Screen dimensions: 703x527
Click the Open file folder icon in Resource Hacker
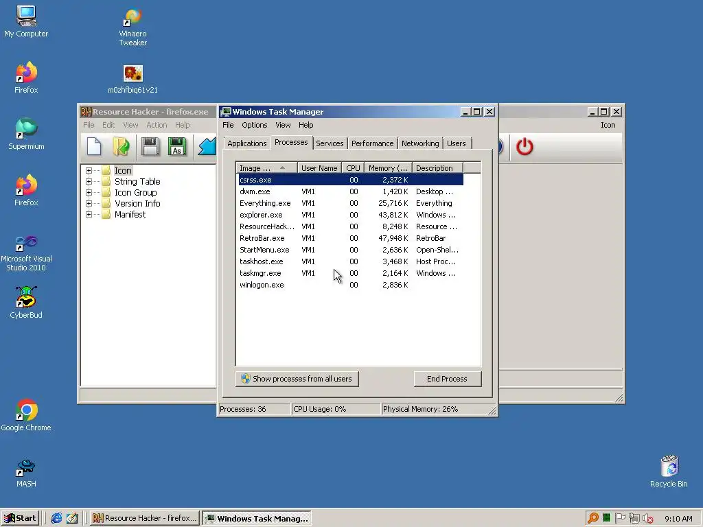(x=121, y=147)
